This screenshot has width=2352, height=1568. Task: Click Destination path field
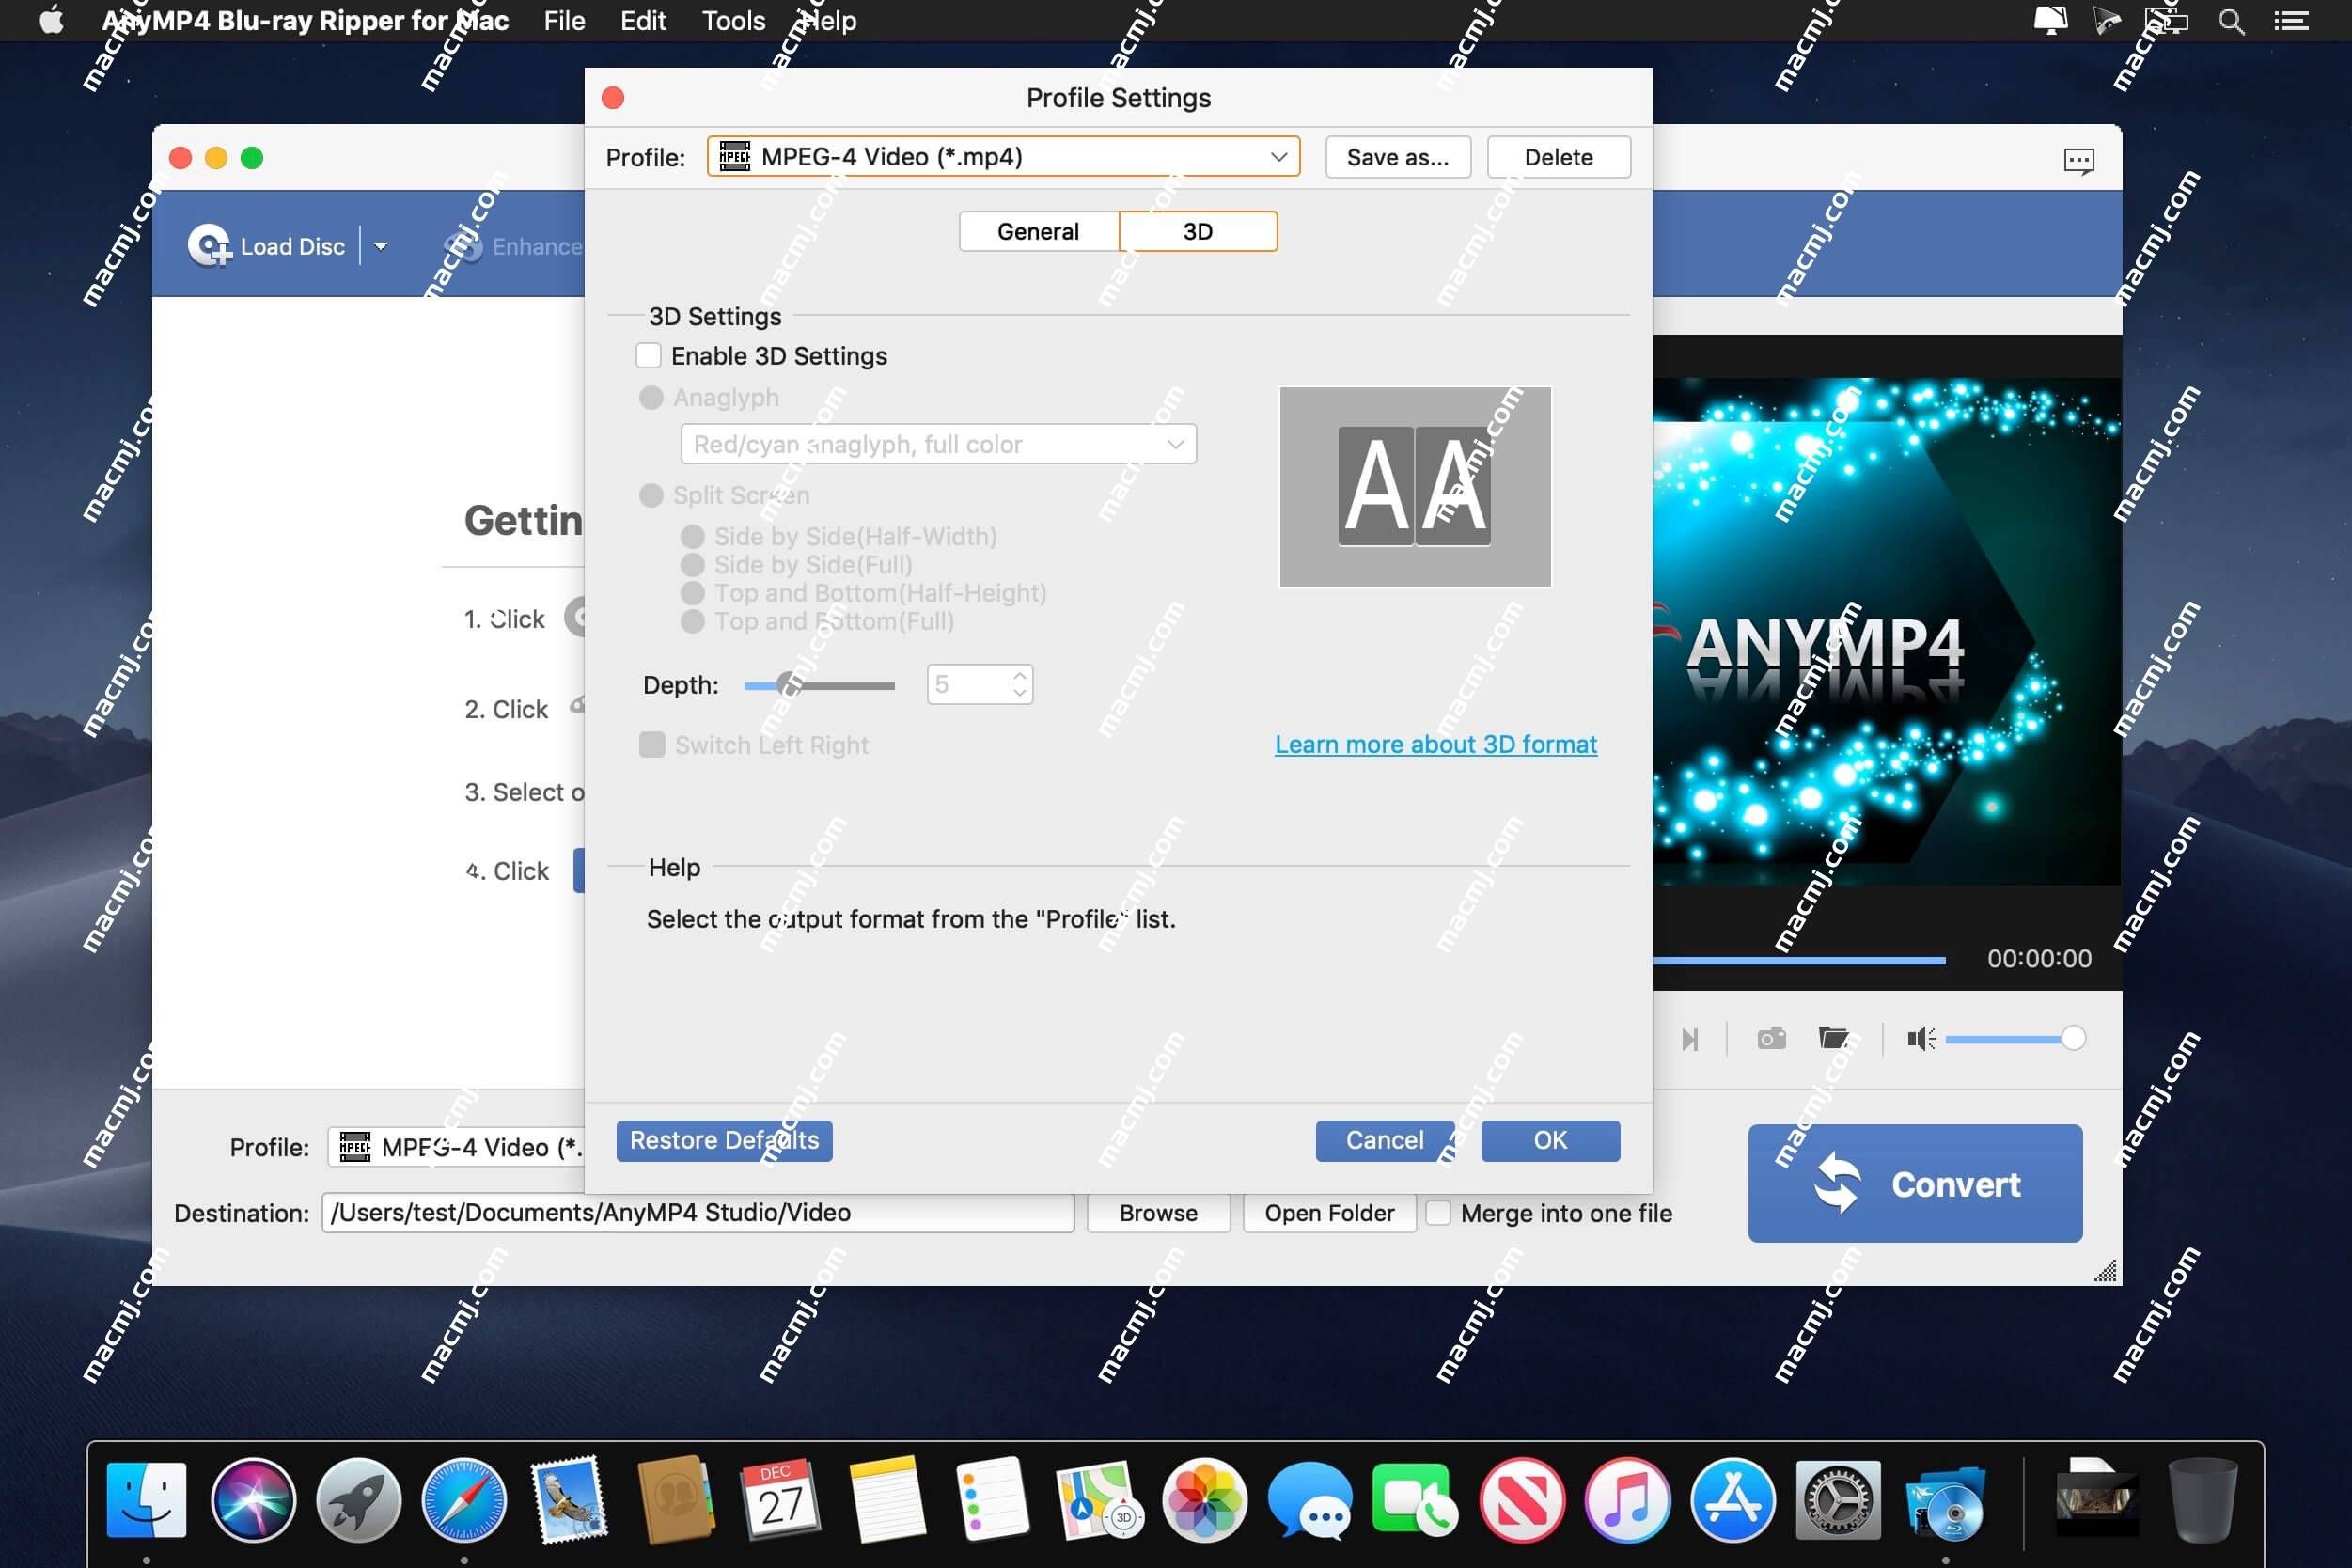click(x=698, y=1213)
